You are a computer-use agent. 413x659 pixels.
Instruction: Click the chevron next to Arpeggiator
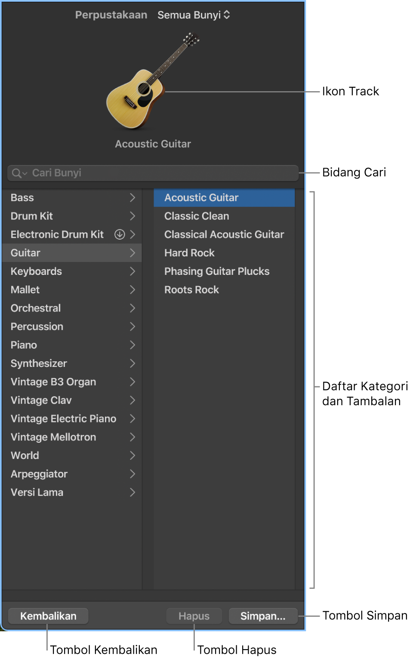133,474
